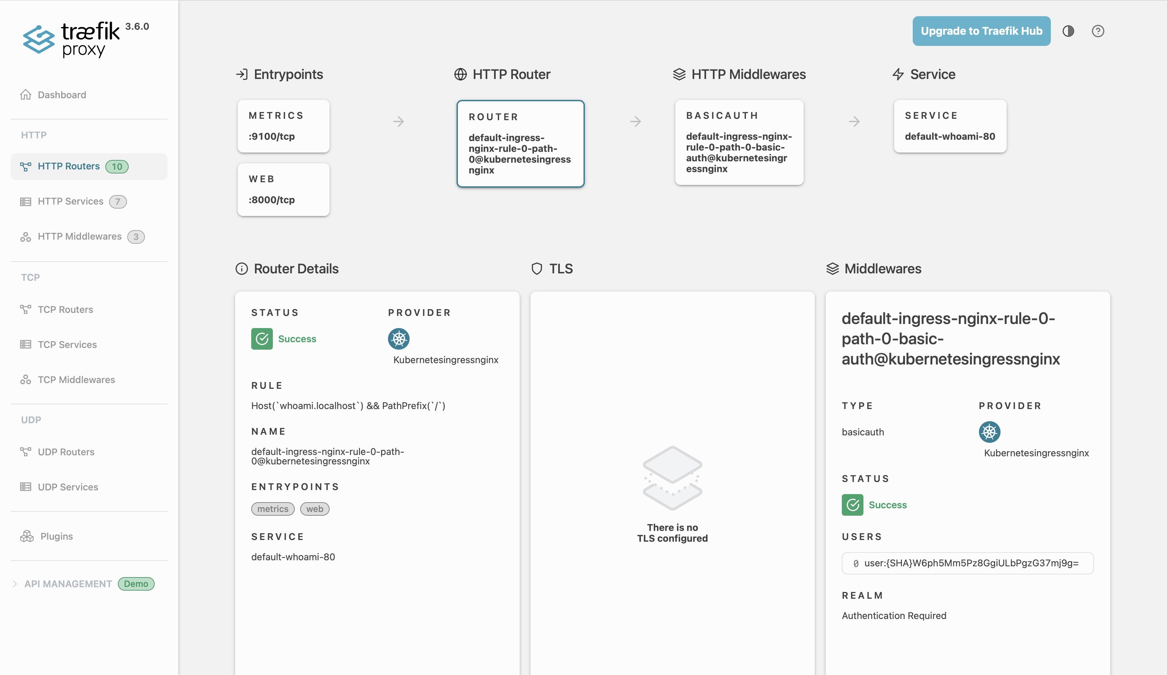Screen dimensions: 1167x675
Task: Click the users SHA hash field
Action: [967, 563]
